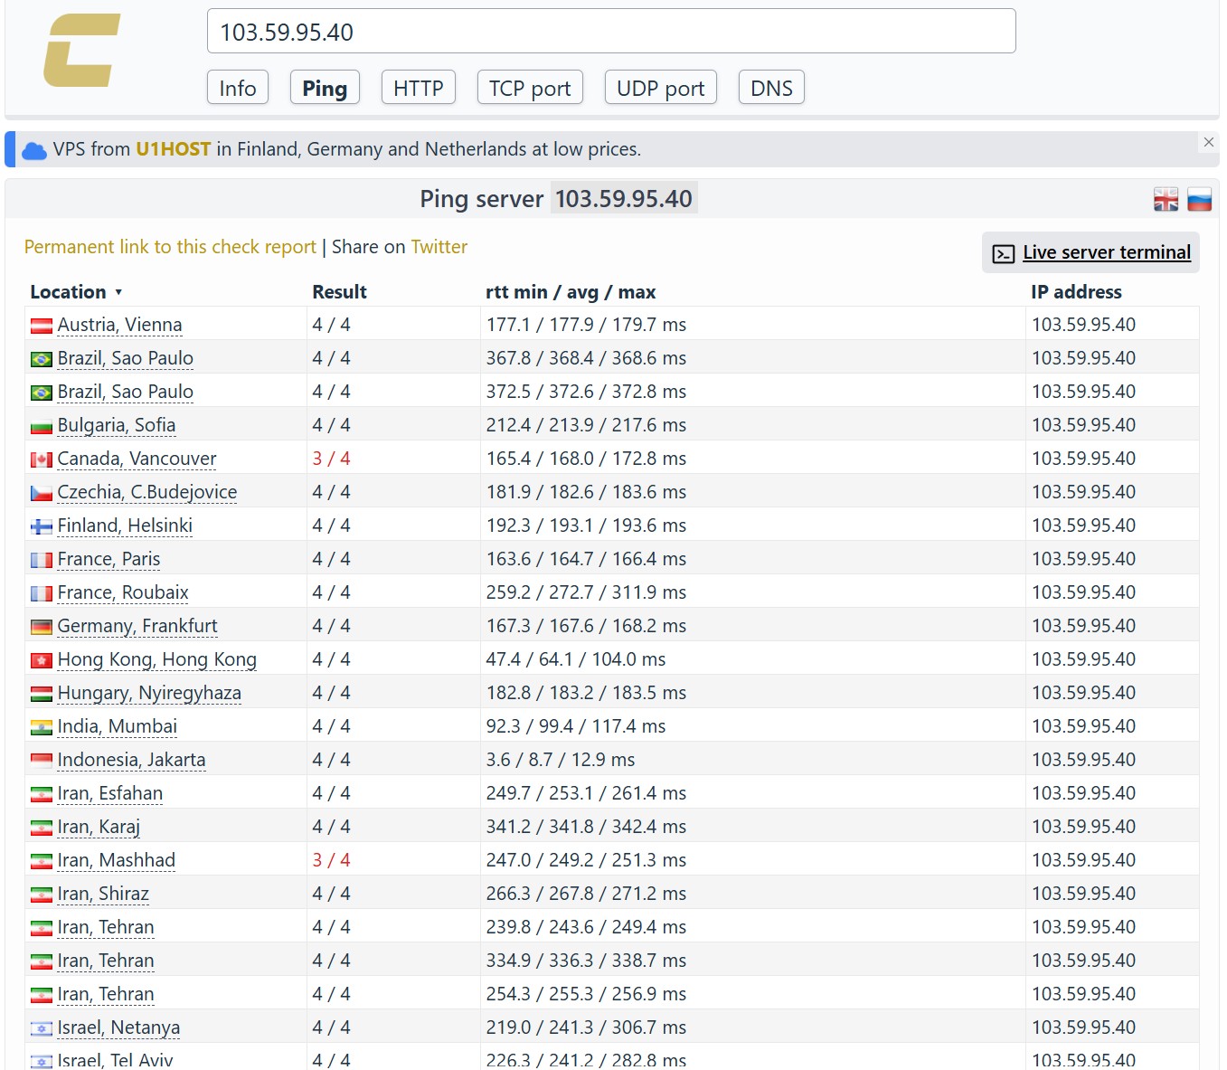Click the red 3 / 4 result for Mashhad
This screenshot has width=1227, height=1070.
pos(331,860)
